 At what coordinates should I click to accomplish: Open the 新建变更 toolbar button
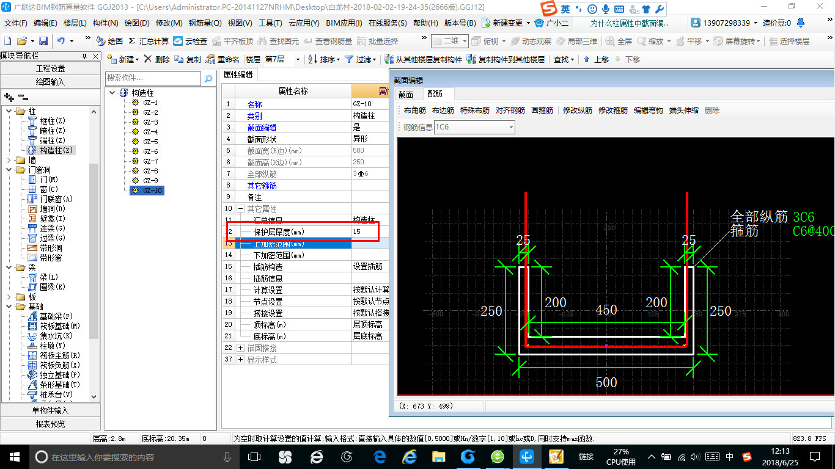pos(506,23)
